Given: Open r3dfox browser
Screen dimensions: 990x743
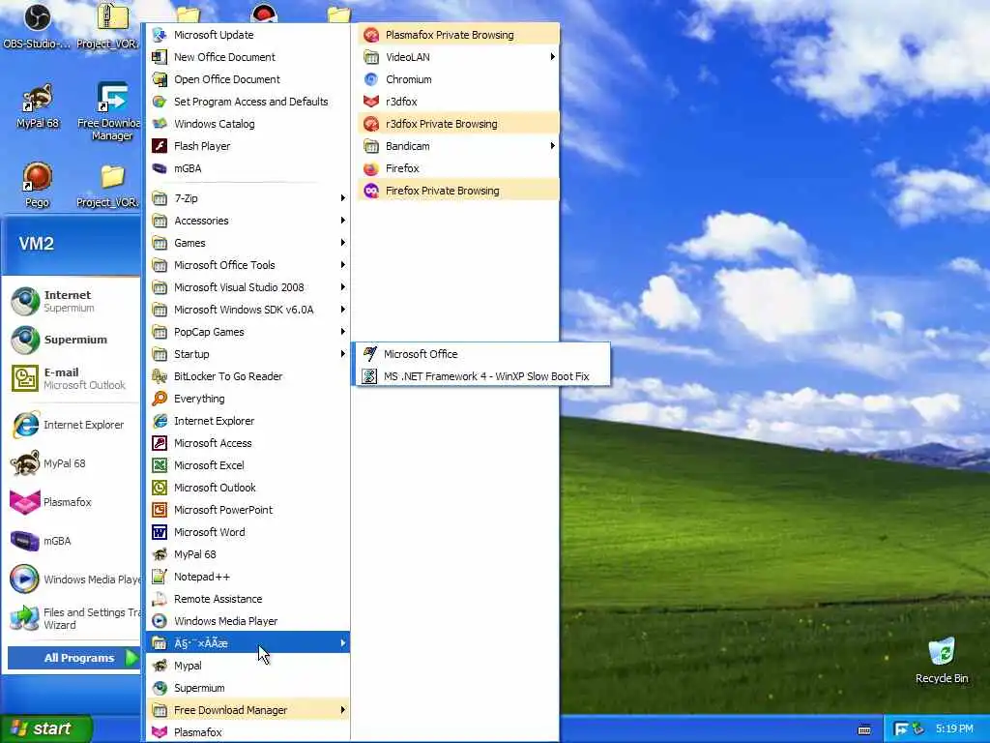Looking at the screenshot, I should click(458, 102).
